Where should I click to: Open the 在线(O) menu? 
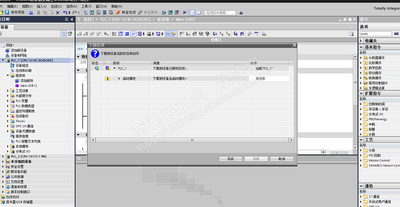coord(56,6)
